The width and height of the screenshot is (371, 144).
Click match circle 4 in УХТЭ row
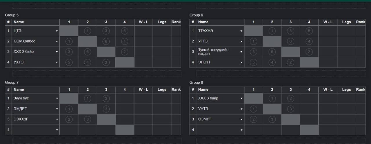[88, 62]
